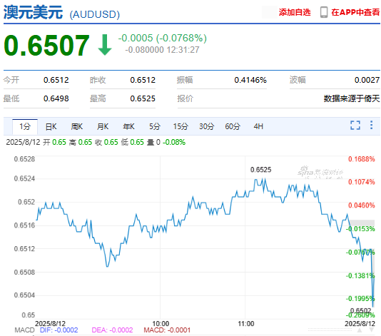Switch to the 60分 chart tab
Screen dimensions: 381x336
point(233,126)
